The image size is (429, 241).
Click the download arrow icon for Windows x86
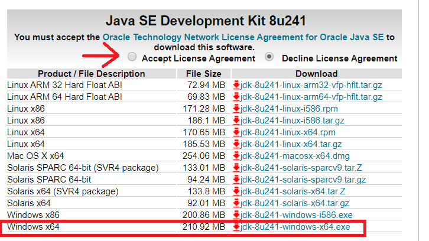point(236,215)
